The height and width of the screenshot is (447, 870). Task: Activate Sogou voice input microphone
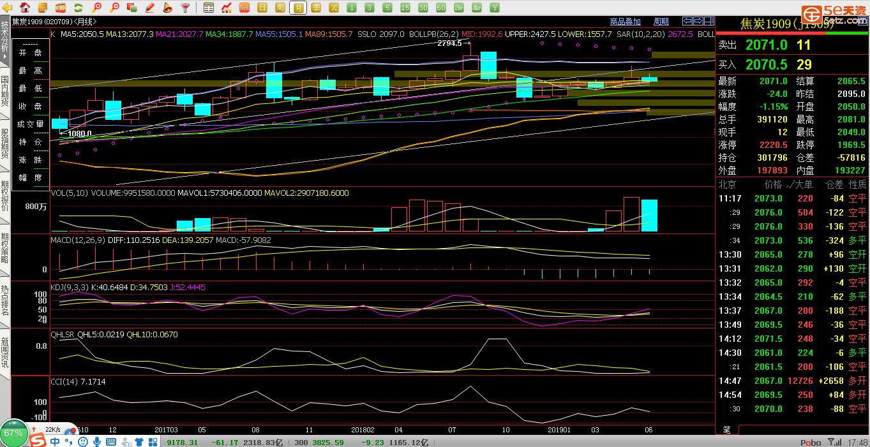coord(97,442)
